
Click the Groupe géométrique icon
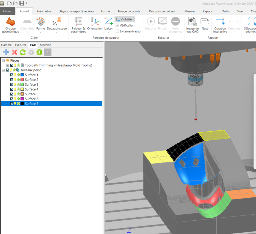click(x=10, y=22)
